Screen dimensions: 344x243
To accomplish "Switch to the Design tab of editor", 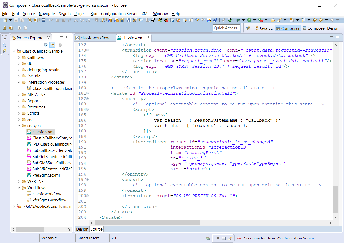I will pos(82,229).
